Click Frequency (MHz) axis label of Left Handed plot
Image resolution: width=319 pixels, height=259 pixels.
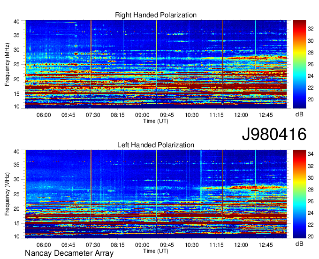click(x=7, y=194)
